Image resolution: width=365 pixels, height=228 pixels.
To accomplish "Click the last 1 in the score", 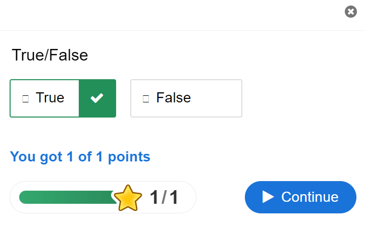I will click(x=174, y=197).
